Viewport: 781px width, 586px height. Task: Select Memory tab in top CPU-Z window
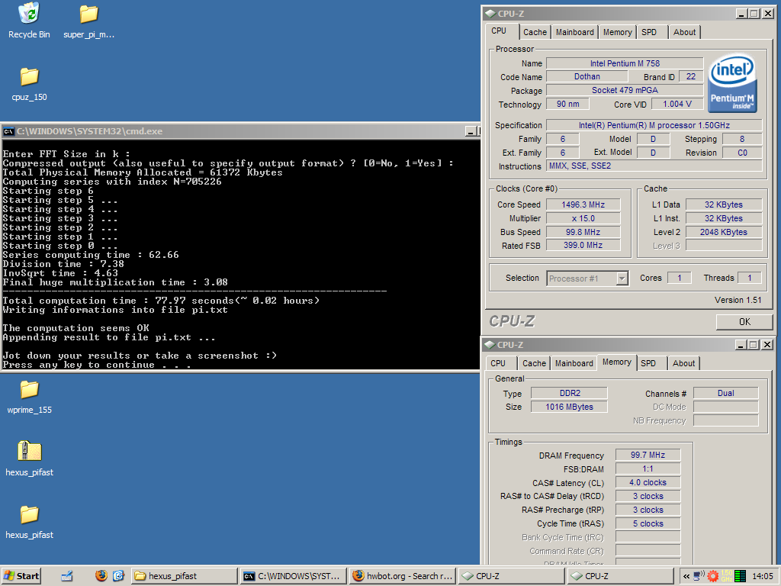click(x=618, y=32)
